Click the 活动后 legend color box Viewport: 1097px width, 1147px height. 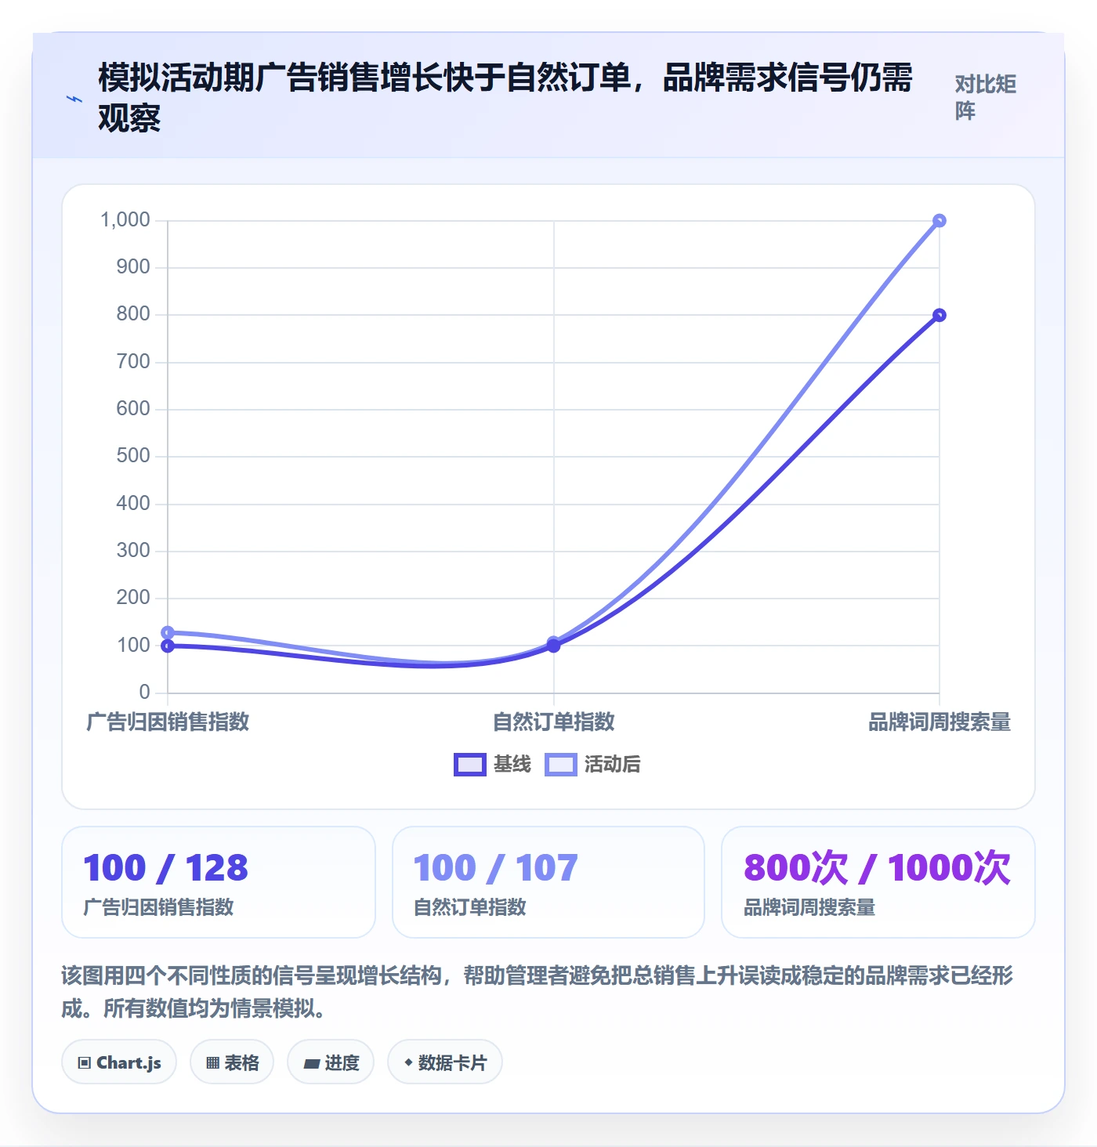[561, 764]
